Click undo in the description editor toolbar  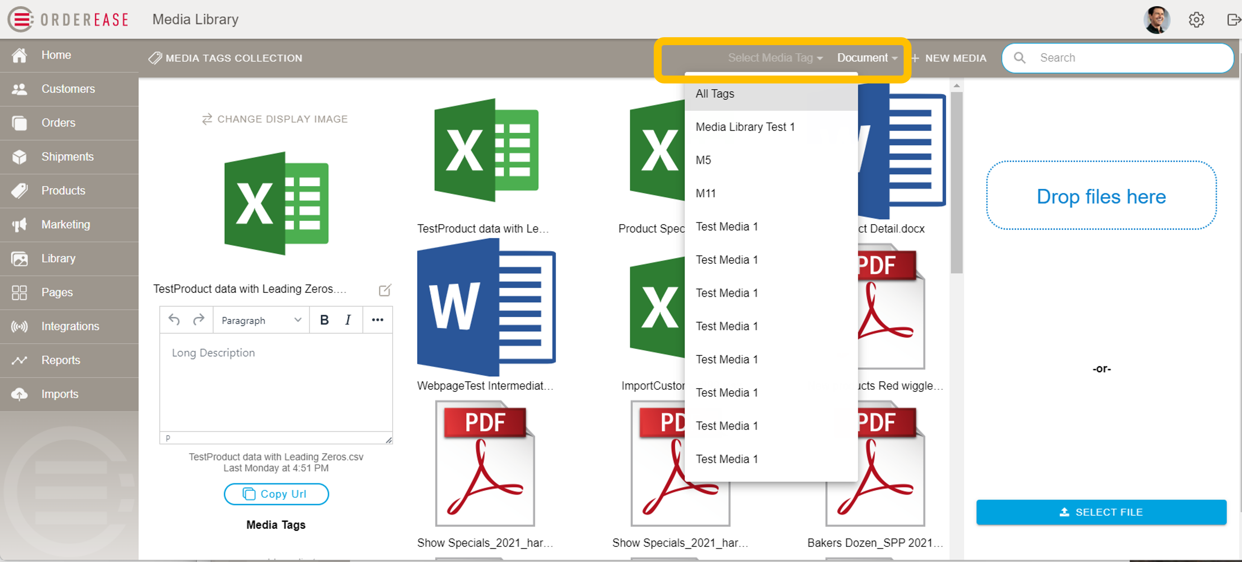pyautogui.click(x=174, y=319)
